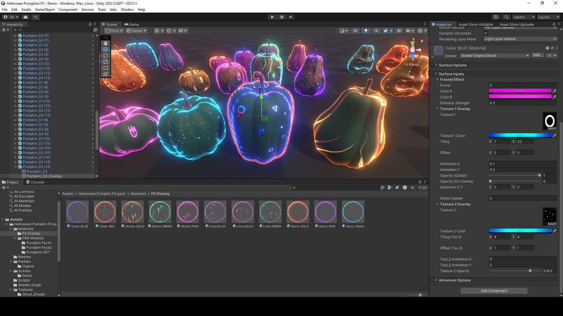
Task: Open the Layout dropdown
Action: pos(548,17)
